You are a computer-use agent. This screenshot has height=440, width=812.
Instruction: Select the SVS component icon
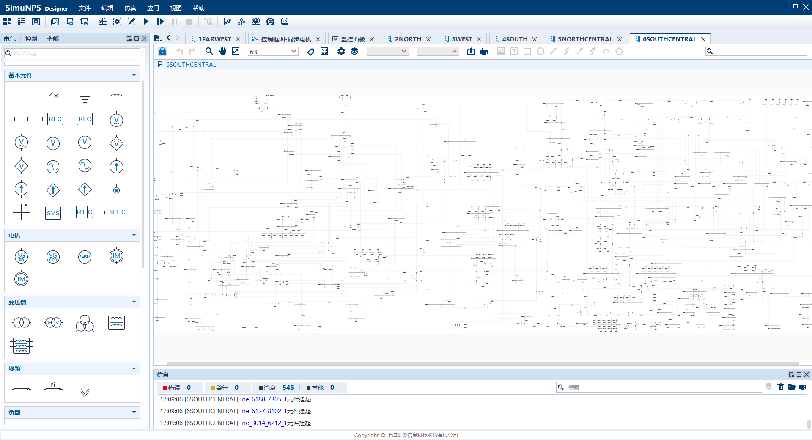[x=53, y=213]
